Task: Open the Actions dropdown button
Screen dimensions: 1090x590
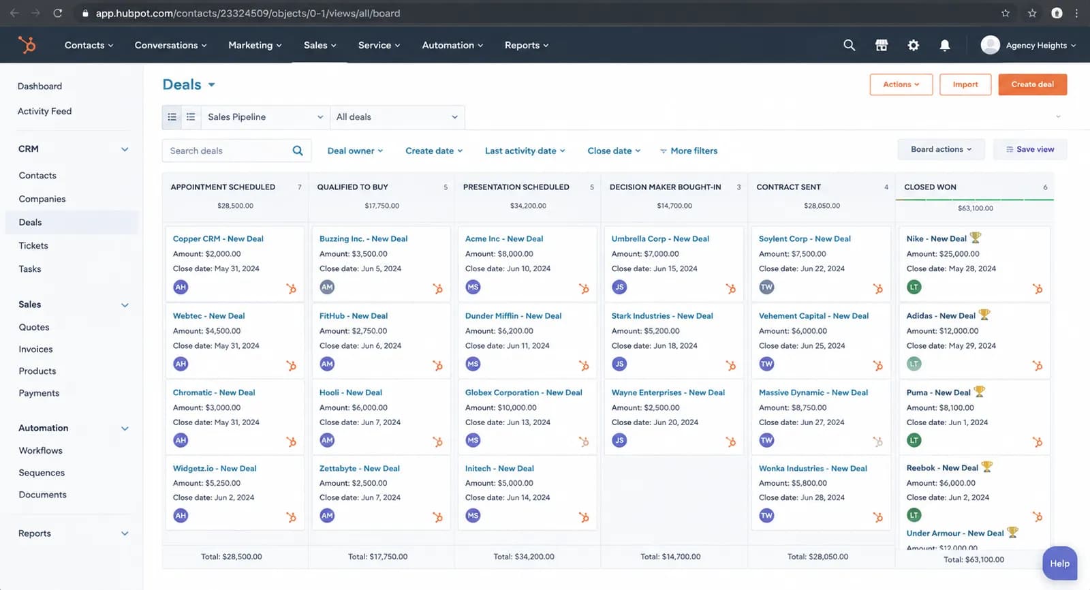Action: [901, 84]
